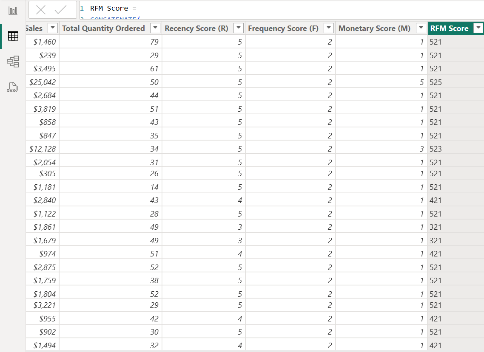484x352 pixels.
Task: Open the Frequency Score (F) filter dropdown
Action: click(x=329, y=28)
